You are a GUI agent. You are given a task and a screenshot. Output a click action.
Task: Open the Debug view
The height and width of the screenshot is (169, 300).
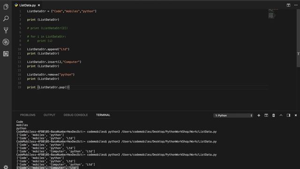point(6,42)
